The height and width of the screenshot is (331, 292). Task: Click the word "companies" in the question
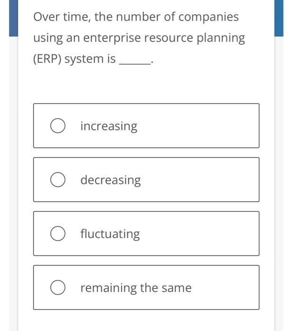(208, 17)
